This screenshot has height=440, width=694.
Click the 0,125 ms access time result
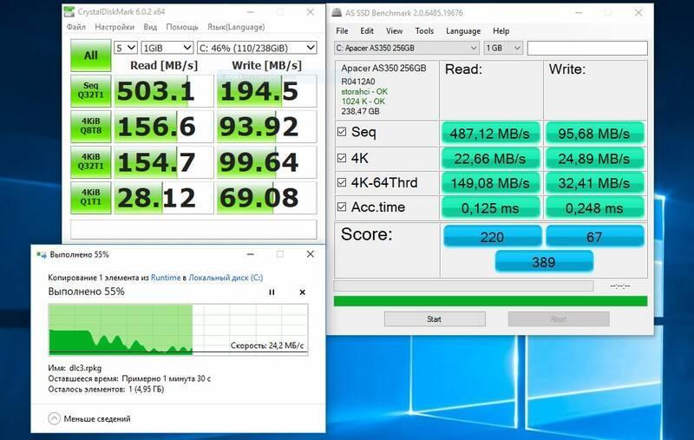point(490,207)
